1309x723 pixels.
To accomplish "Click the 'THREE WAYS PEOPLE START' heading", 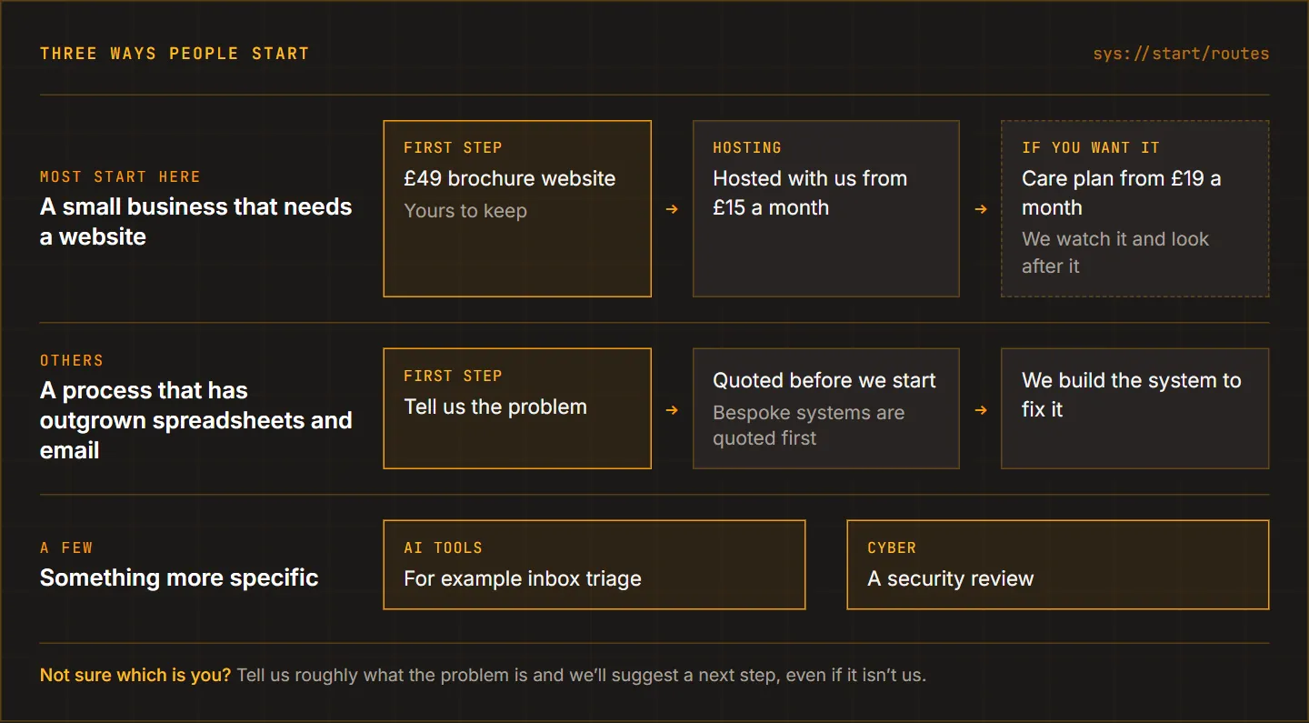I will [x=175, y=54].
